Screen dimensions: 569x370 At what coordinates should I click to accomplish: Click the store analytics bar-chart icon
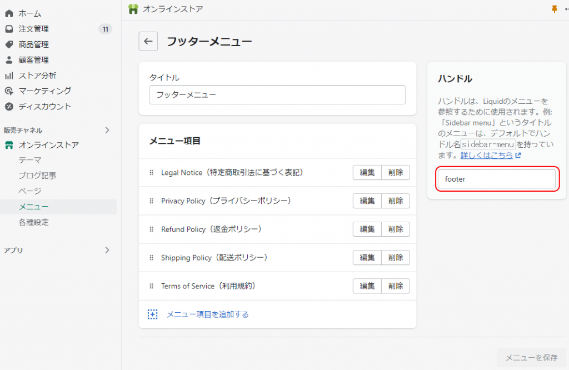(9, 76)
